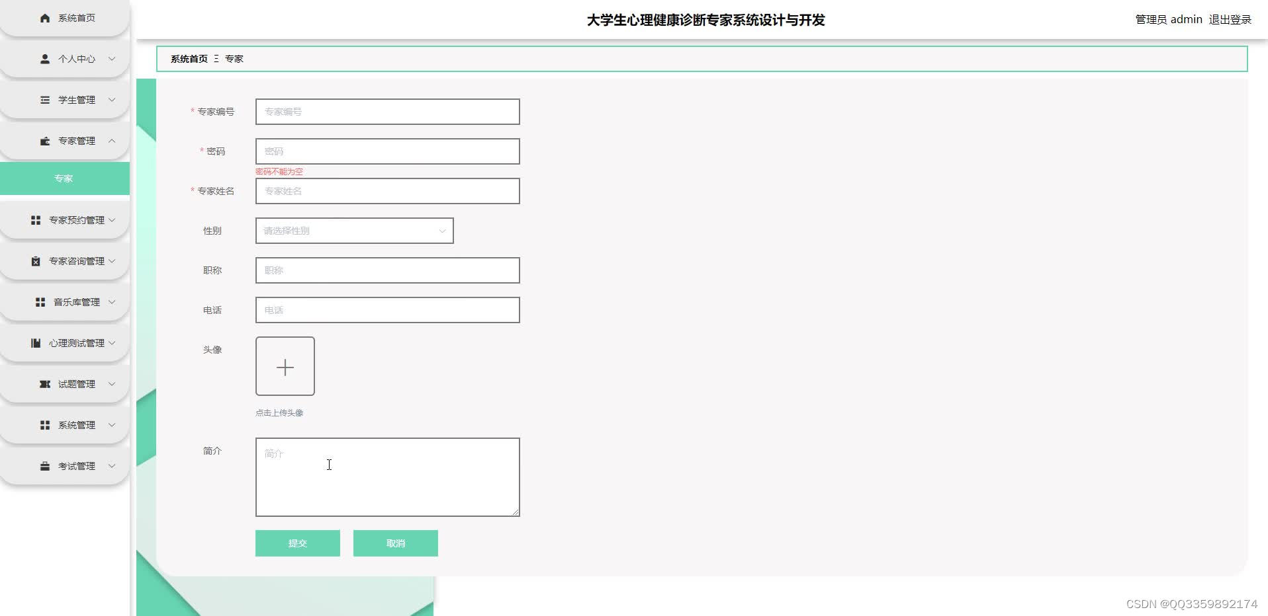1268x616 pixels.
Task: Open the 专家预约管理 menu label
Action: point(77,220)
